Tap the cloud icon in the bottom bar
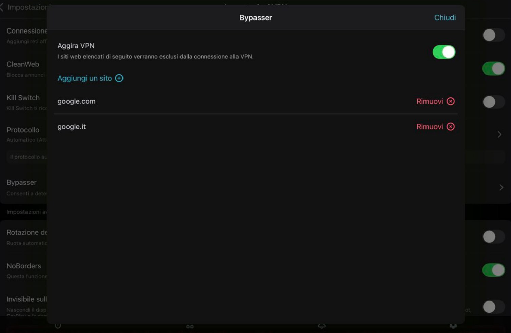The height and width of the screenshot is (333, 511). click(x=321, y=325)
